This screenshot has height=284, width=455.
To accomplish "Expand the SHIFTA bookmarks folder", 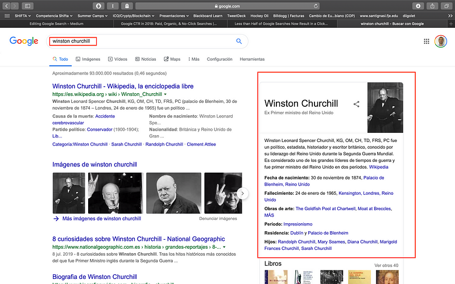I will pyautogui.click(x=23, y=16).
